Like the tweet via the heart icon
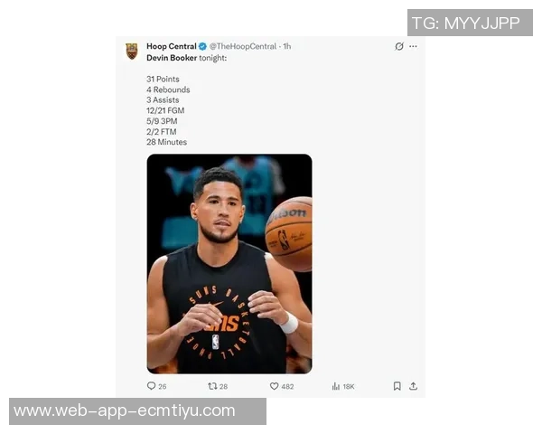This screenshot has height=434, width=542. pyautogui.click(x=274, y=386)
